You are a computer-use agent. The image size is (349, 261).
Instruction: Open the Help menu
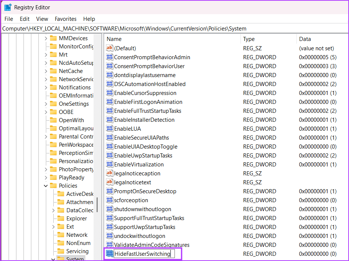pyautogui.click(x=89, y=19)
